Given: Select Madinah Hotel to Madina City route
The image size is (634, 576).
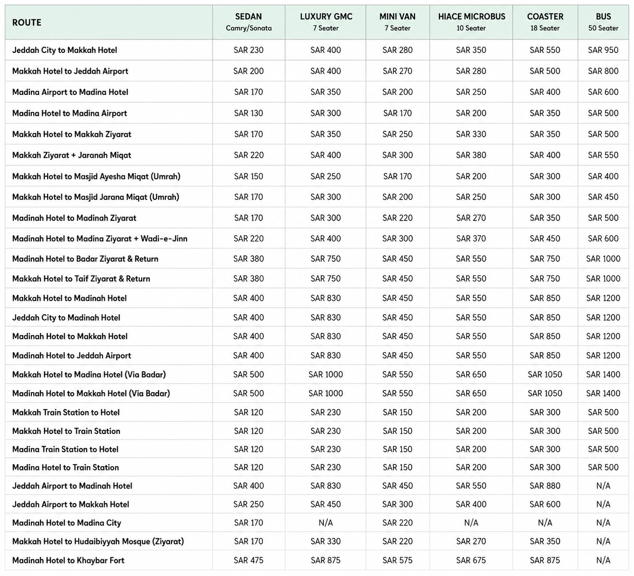Looking at the screenshot, I should [67, 523].
